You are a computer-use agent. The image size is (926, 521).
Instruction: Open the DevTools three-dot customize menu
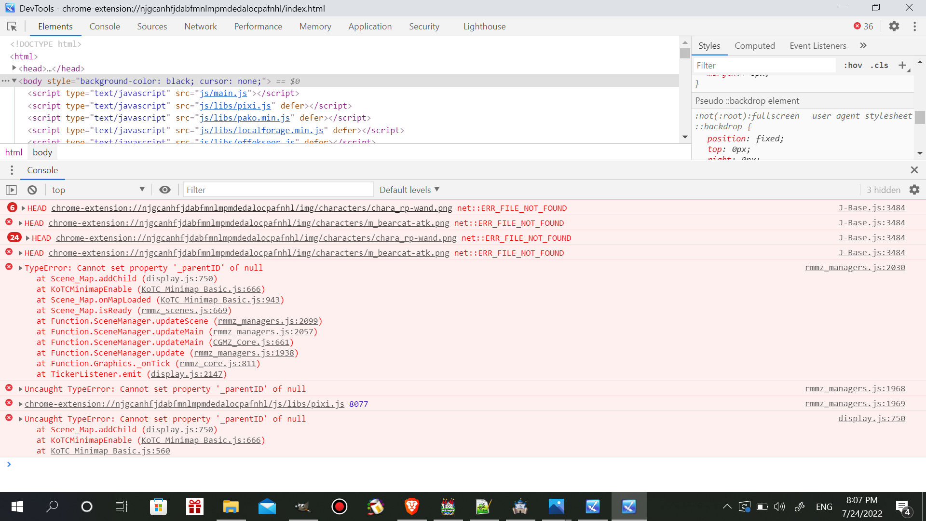[x=914, y=27]
